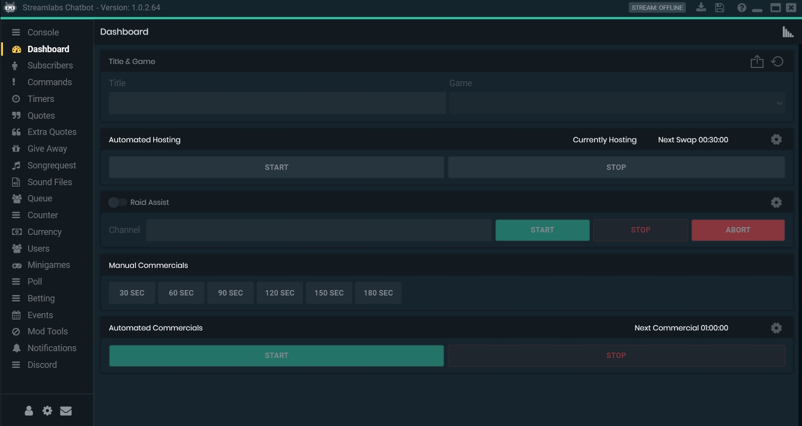Toggle the Raid Assist switch
This screenshot has height=426, width=802.
[117, 202]
